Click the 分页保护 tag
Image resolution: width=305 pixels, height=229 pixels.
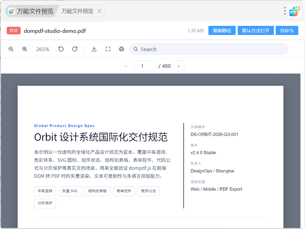coord(45,203)
